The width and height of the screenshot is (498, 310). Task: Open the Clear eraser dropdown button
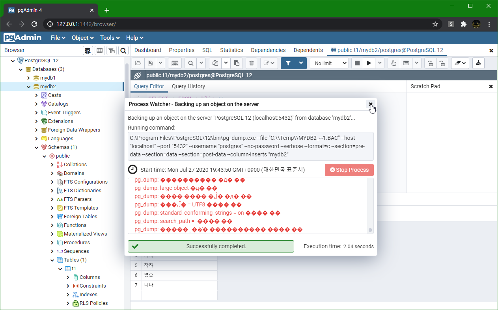(x=460, y=63)
